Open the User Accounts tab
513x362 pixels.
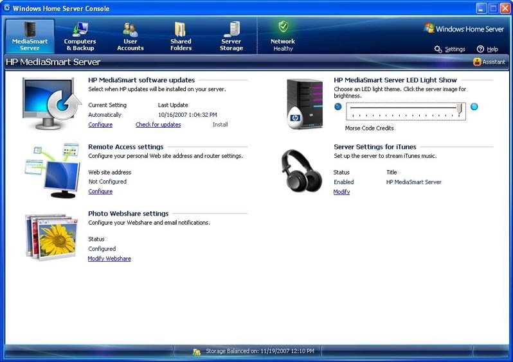click(130, 36)
